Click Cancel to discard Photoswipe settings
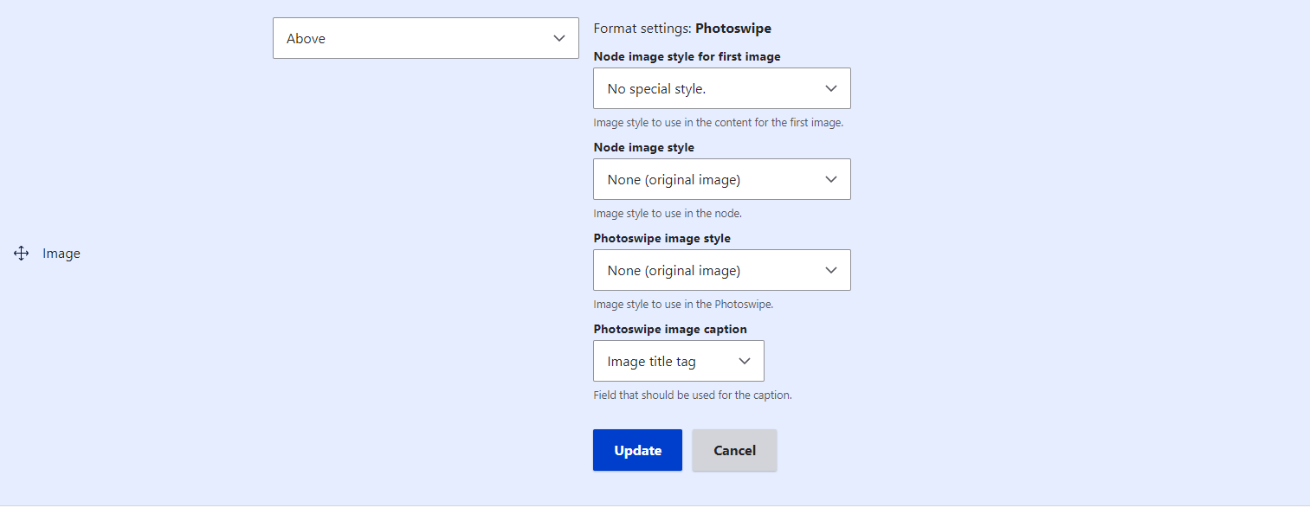Viewport: 1310px width, 508px height. point(733,449)
